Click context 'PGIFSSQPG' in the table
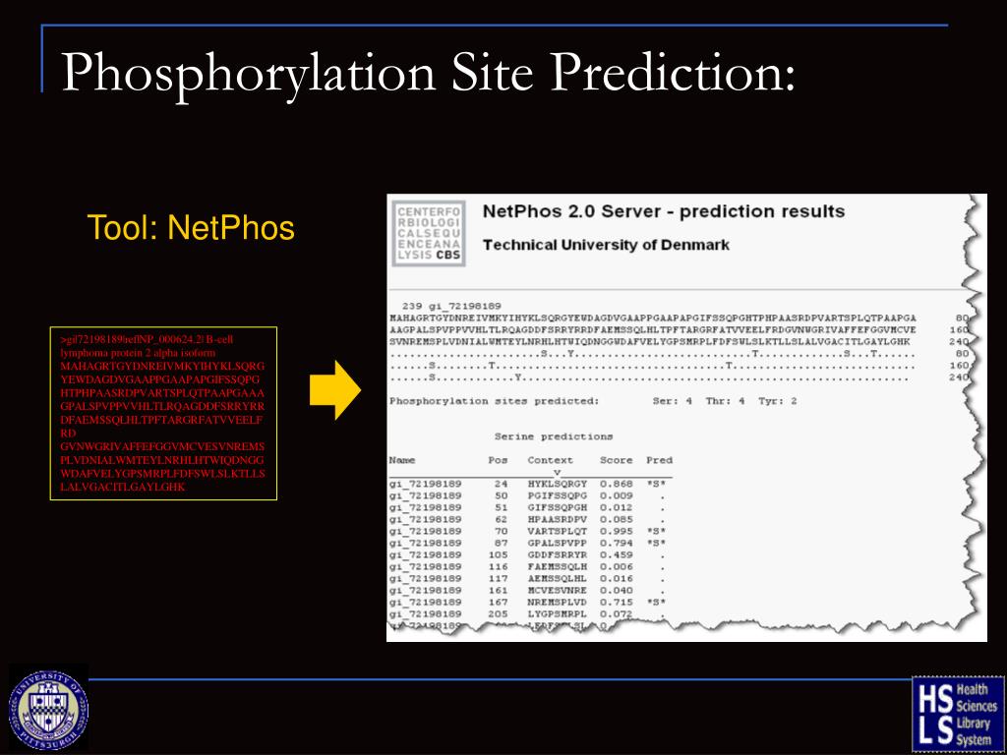 (557, 495)
